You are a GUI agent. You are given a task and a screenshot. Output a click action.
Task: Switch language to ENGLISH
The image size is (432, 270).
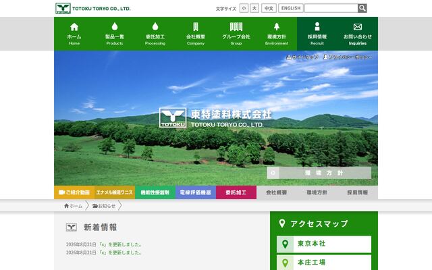(x=291, y=8)
